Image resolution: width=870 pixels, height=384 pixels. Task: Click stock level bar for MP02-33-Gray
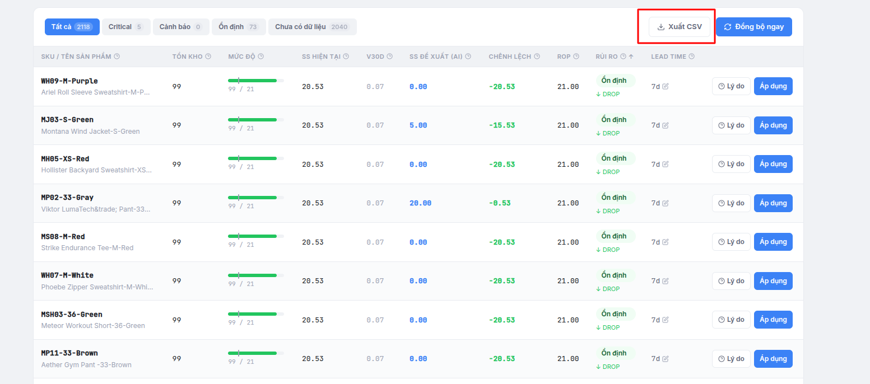[256, 198]
